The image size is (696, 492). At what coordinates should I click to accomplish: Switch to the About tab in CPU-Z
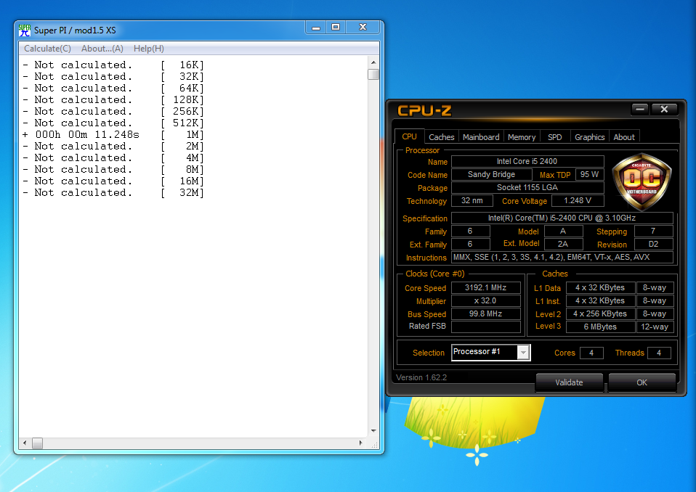(x=623, y=137)
